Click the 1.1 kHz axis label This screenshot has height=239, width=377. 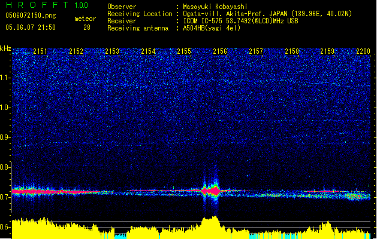5,78
